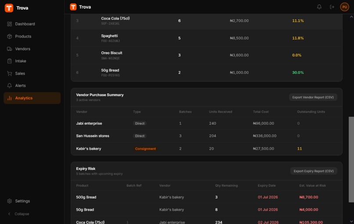
Task: Export Expiry Report as CSV
Action: click(x=314, y=171)
